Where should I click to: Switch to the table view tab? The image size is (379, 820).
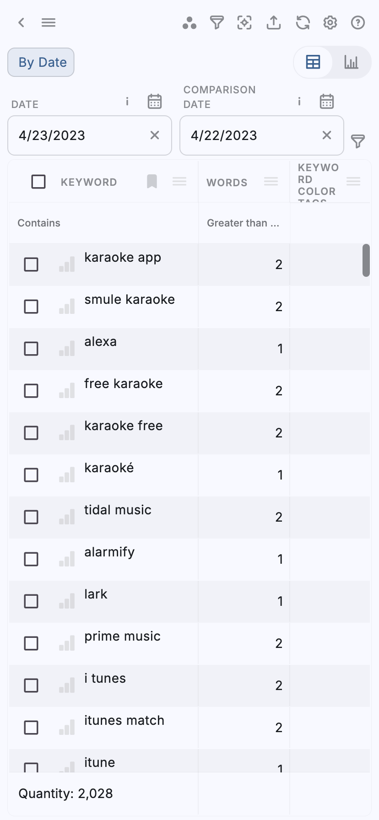[313, 62]
